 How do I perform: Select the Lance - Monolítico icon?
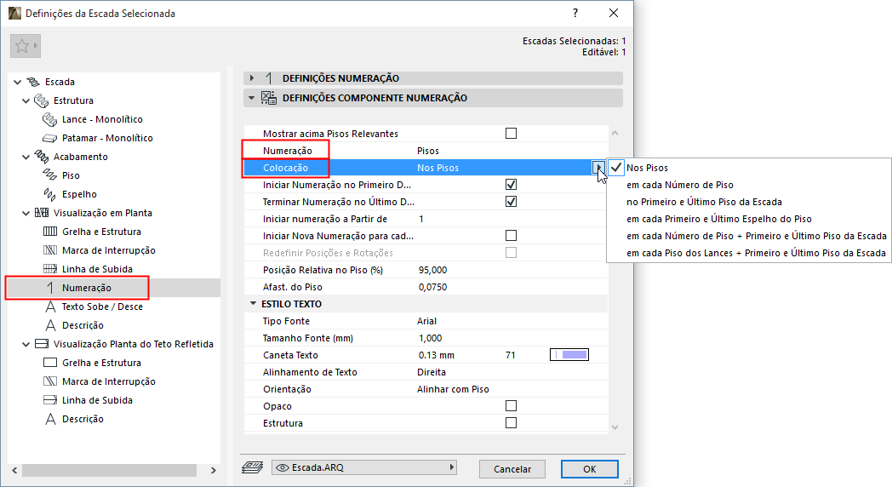pyautogui.click(x=50, y=119)
